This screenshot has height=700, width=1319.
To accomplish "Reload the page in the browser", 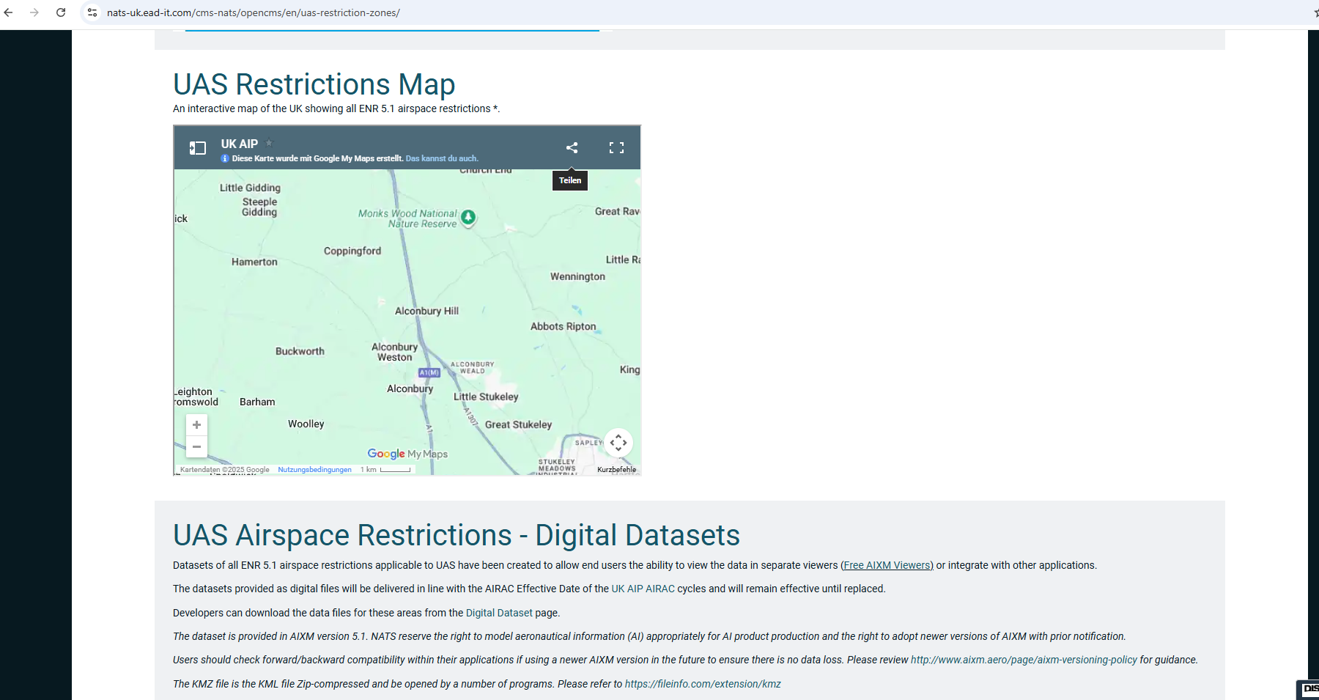I will coord(61,12).
